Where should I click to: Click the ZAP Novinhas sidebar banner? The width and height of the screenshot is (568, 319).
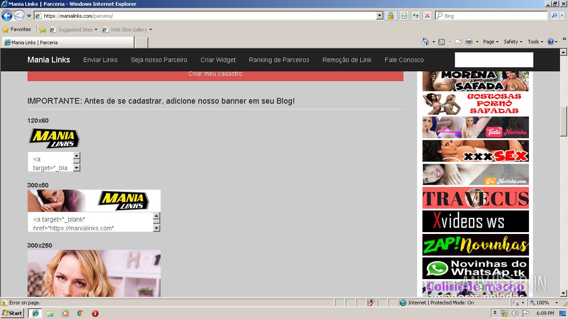tap(476, 245)
